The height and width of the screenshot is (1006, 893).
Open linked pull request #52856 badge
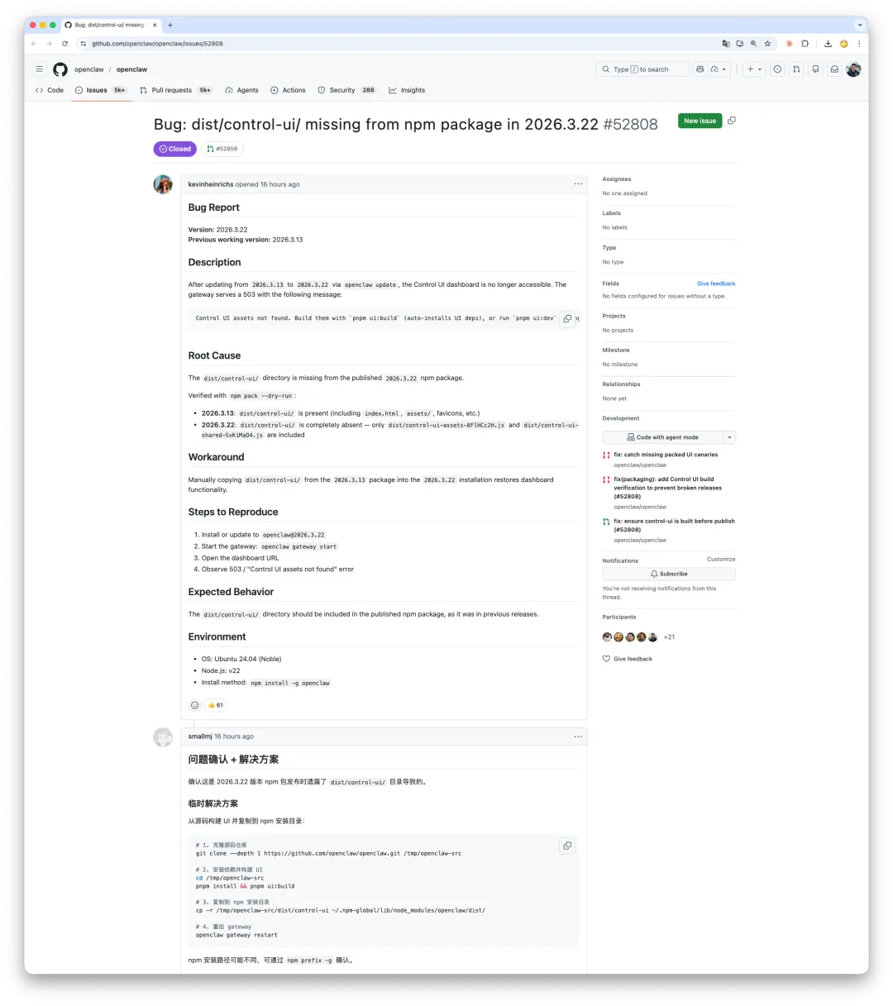click(222, 149)
